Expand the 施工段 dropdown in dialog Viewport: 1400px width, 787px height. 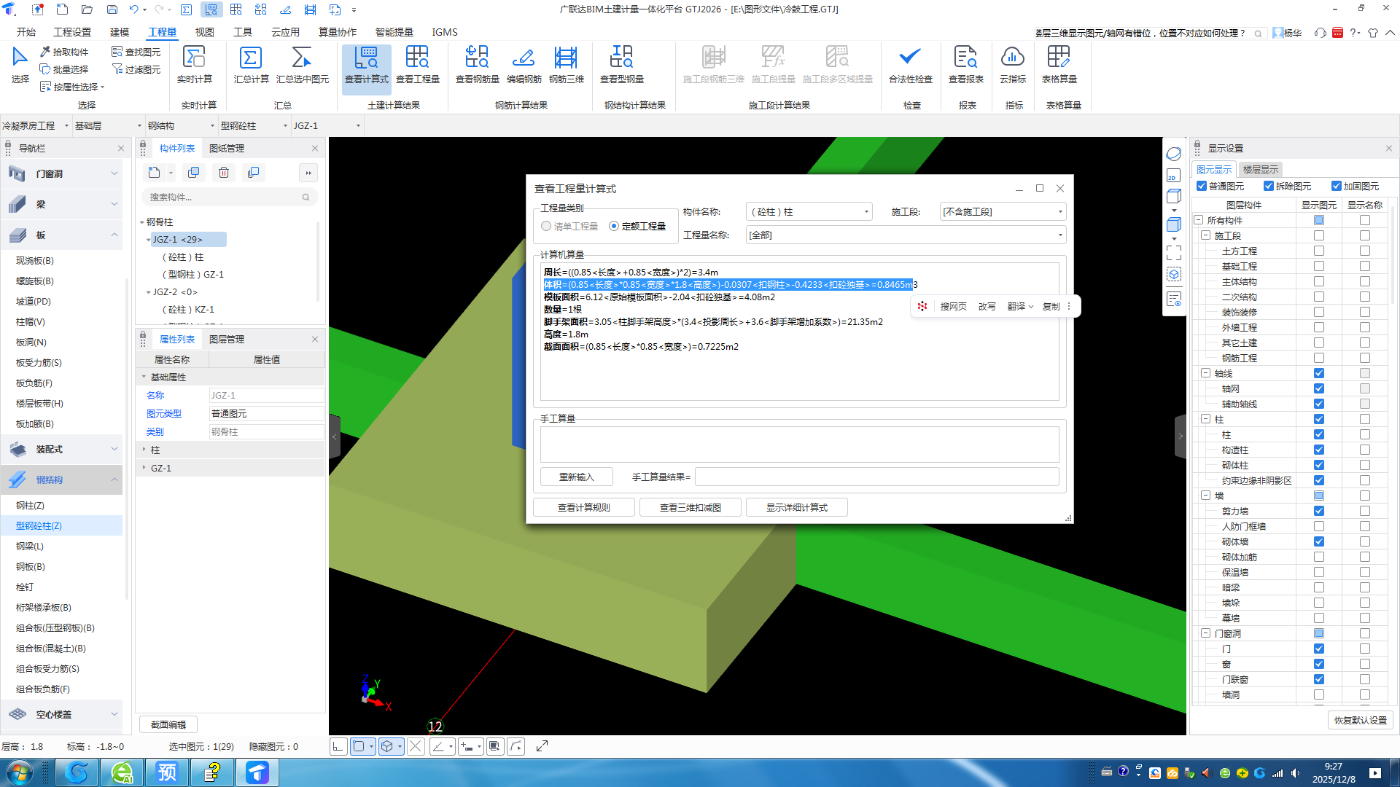[x=1060, y=212]
